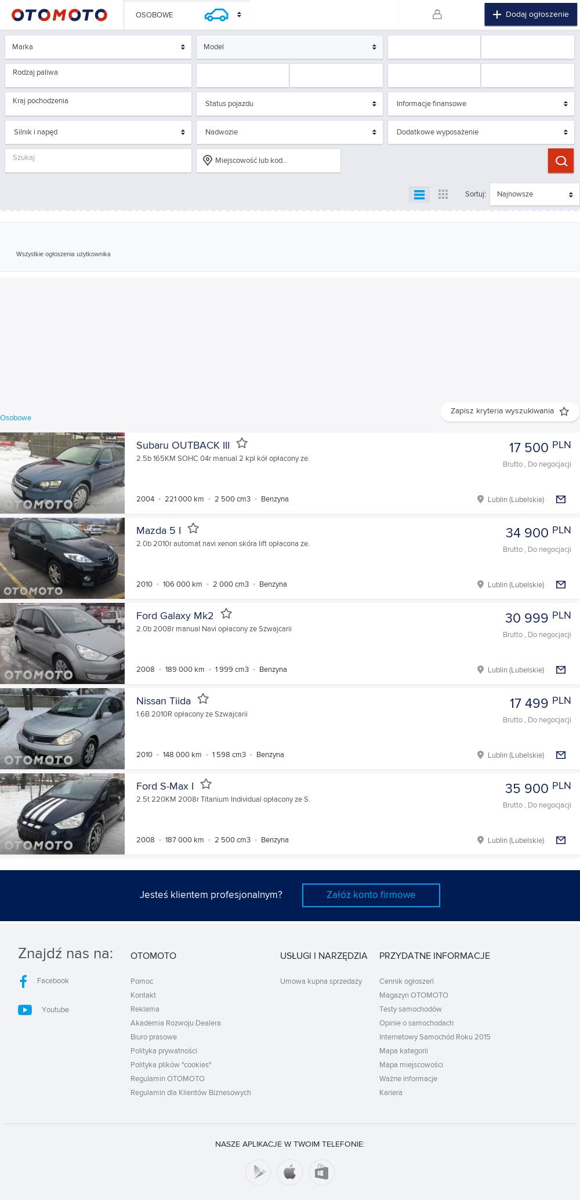Screen dimensions: 580x1200
Task: Open the Najnowsze sort dropdown
Action: [534, 194]
